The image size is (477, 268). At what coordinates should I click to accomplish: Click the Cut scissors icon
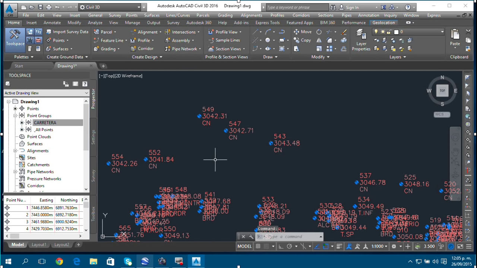(x=468, y=32)
